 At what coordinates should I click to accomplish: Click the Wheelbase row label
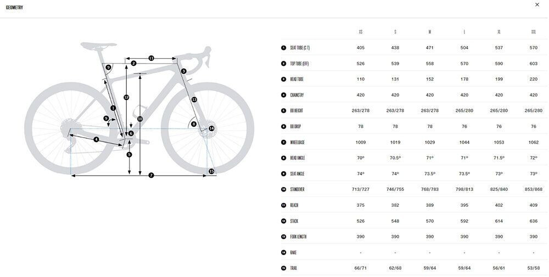click(298, 143)
